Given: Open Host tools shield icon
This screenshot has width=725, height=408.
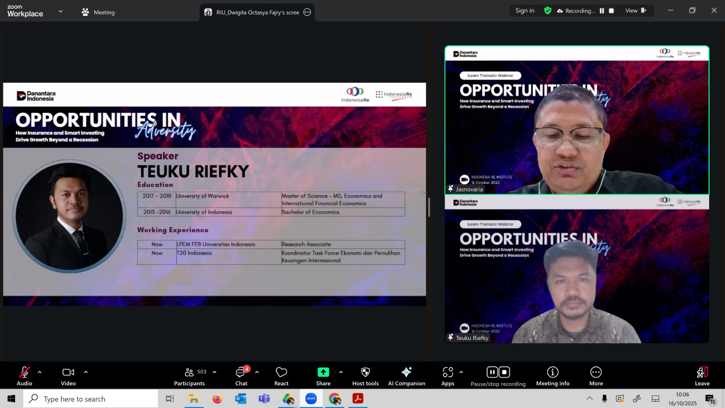Looking at the screenshot, I should (x=365, y=376).
